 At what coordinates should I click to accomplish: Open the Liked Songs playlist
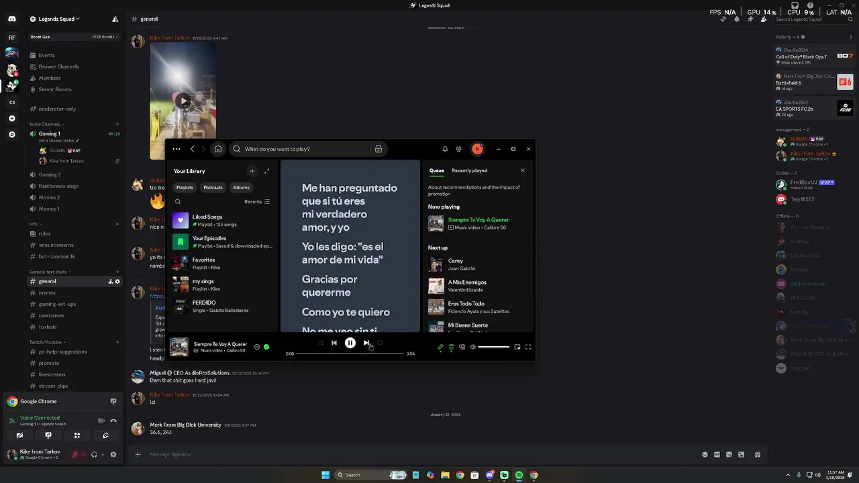coord(223,220)
